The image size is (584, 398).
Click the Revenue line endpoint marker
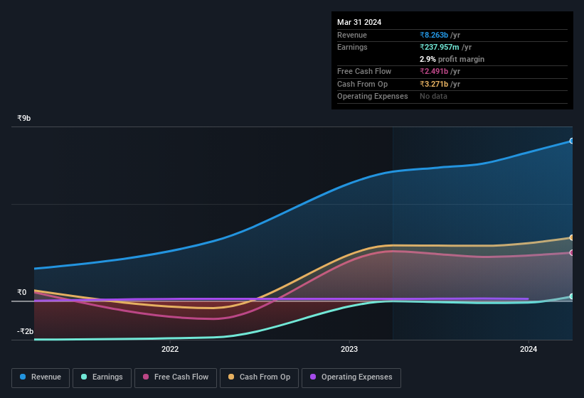tap(572, 141)
